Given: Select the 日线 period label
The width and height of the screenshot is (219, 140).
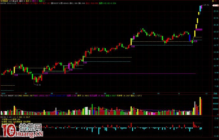Looking at the screenshot, I should coord(216,94).
